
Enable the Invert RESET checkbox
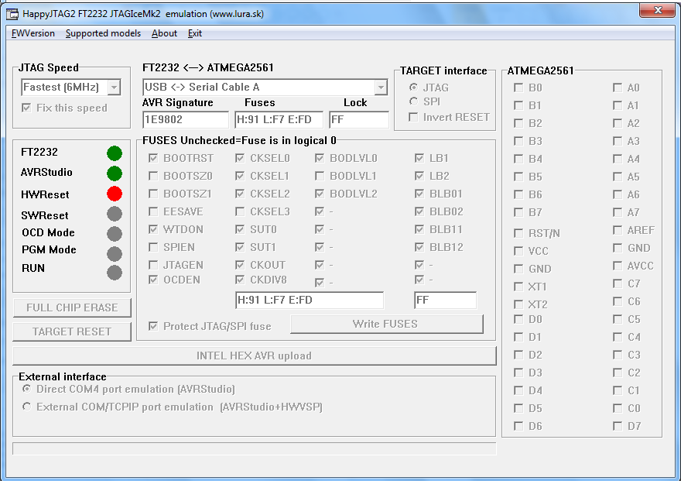point(414,117)
